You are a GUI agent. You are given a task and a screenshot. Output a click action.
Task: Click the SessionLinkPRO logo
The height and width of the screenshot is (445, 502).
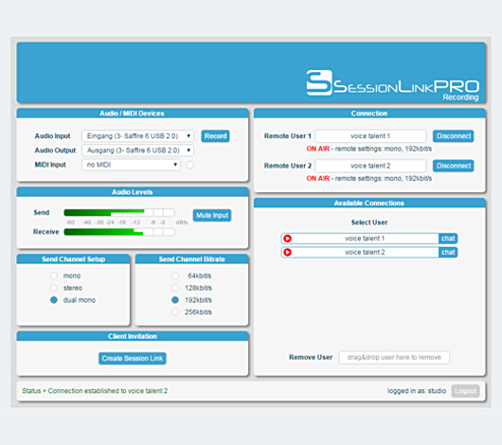393,83
